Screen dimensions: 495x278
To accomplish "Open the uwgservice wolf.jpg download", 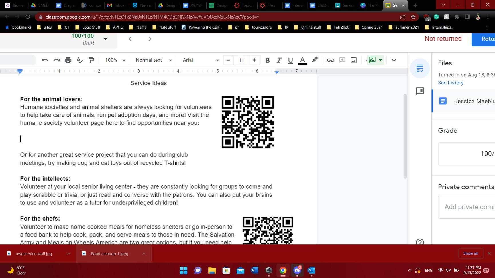I will click(34, 253).
